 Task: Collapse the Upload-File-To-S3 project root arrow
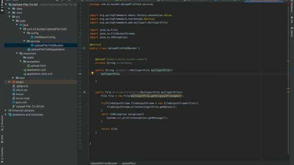point(6,4)
